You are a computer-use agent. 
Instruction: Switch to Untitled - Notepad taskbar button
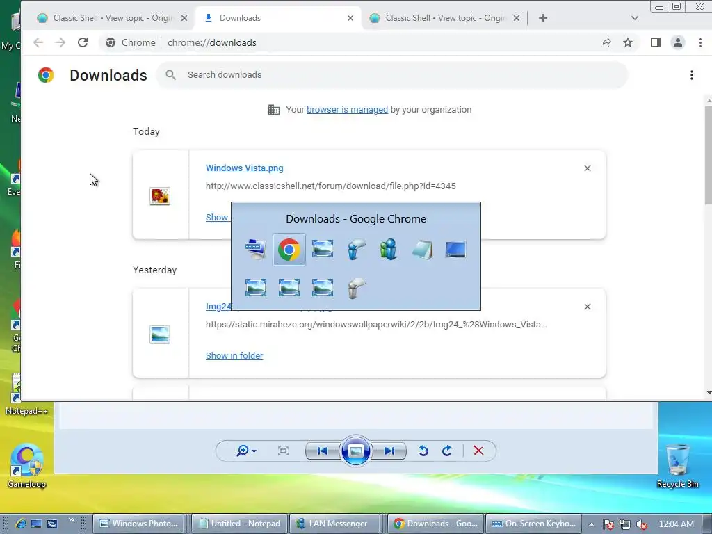tap(240, 524)
